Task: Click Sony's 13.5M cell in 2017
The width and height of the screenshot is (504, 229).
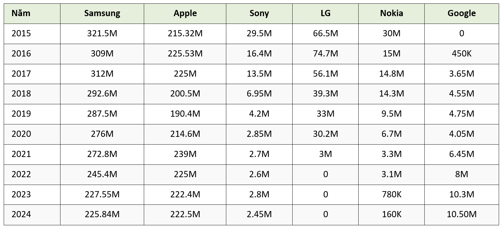Action: [259, 74]
